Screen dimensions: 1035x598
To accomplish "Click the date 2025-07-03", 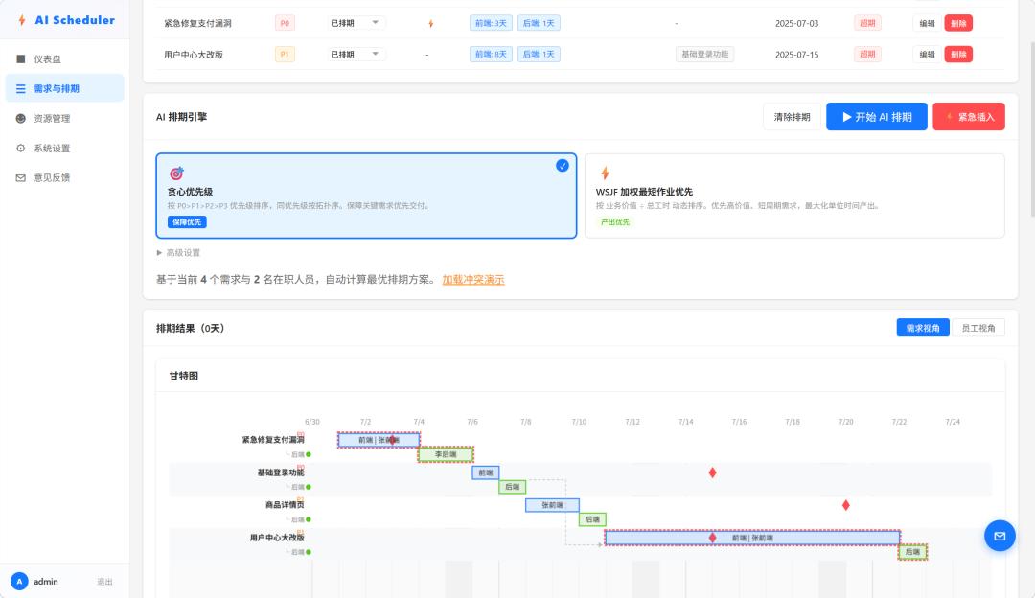I will click(x=796, y=23).
